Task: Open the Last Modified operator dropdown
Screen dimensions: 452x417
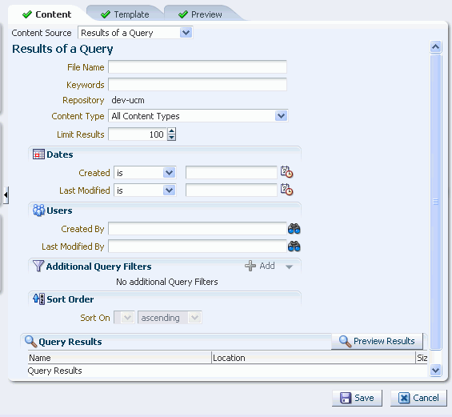Action: pos(170,190)
